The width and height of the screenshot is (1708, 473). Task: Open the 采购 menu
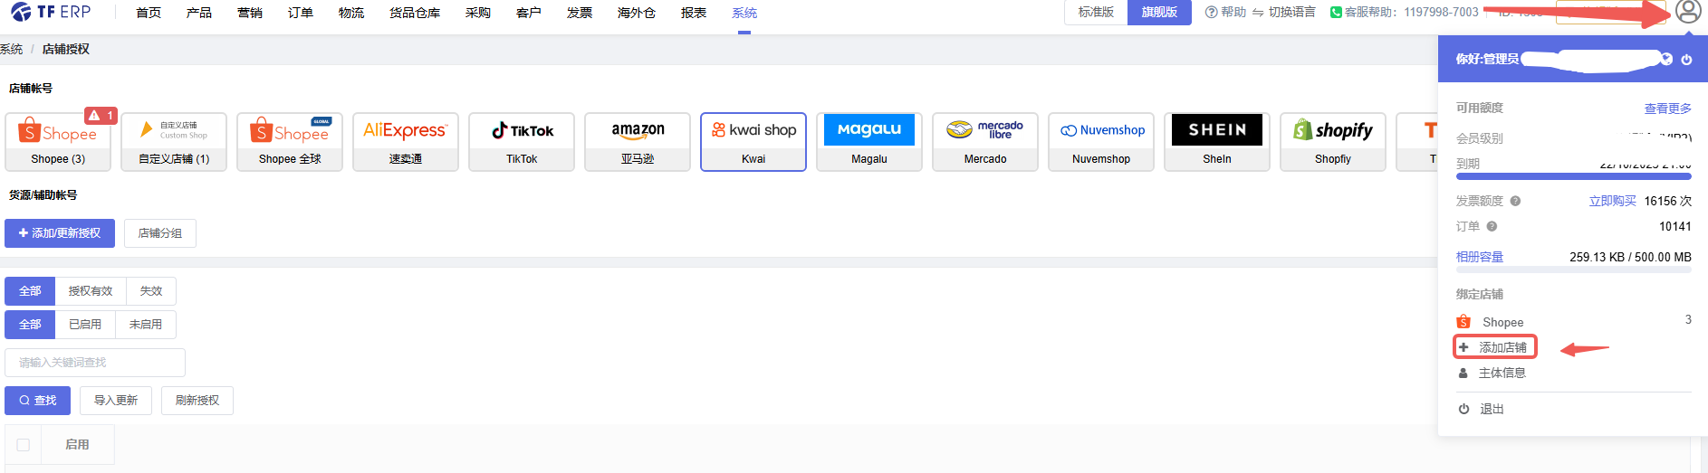[x=478, y=13]
